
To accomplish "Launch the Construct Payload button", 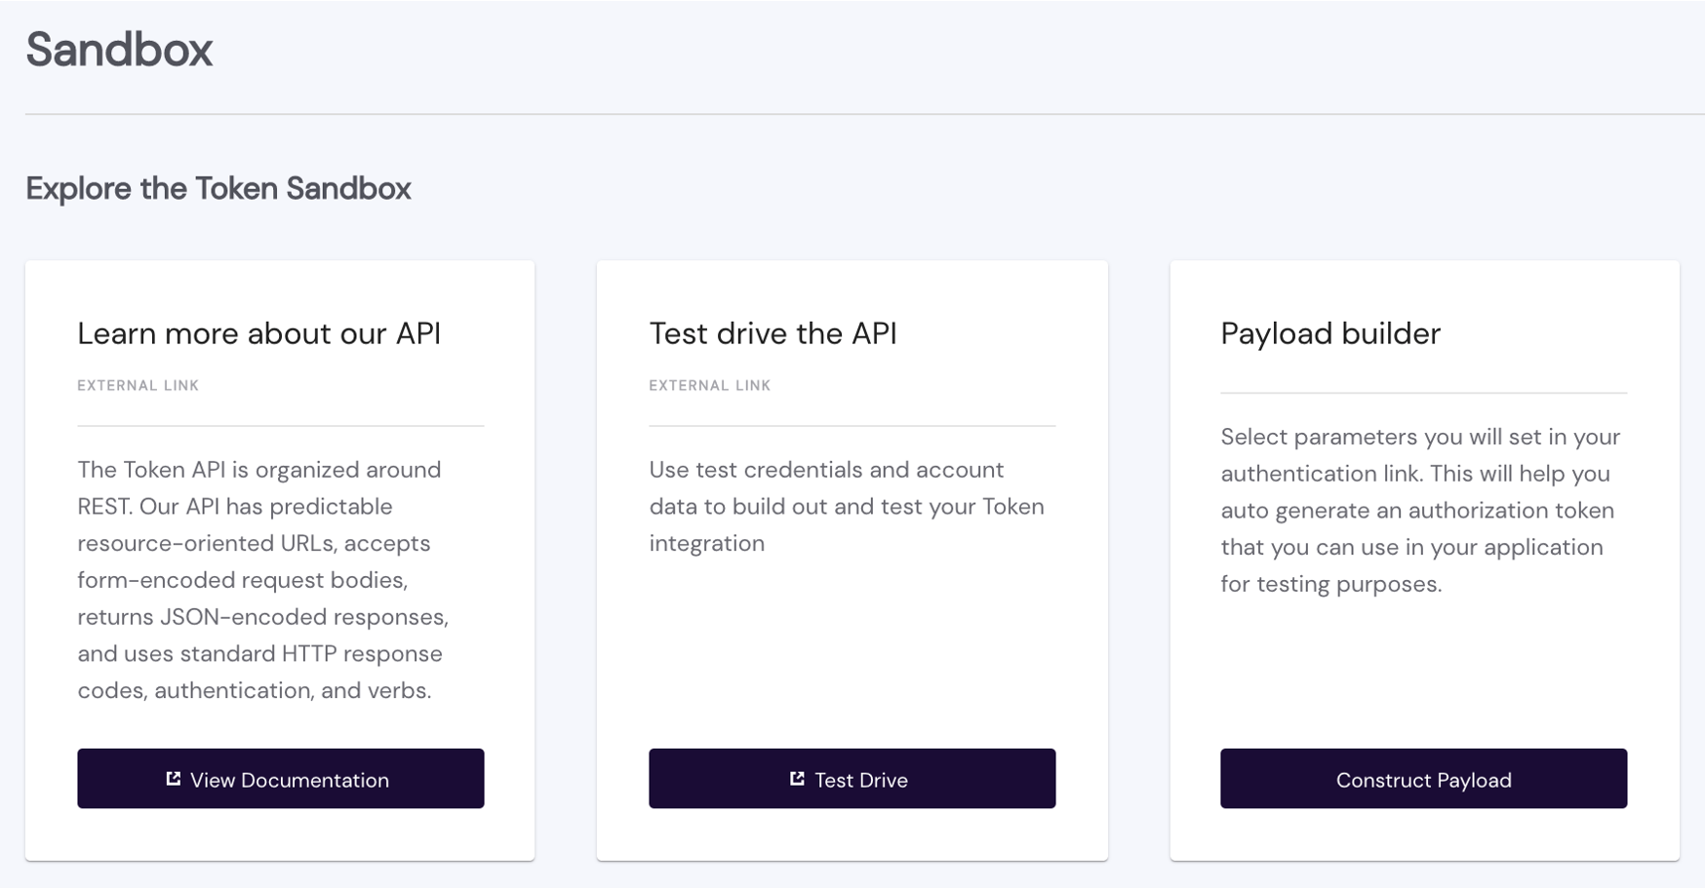I will coord(1423,780).
